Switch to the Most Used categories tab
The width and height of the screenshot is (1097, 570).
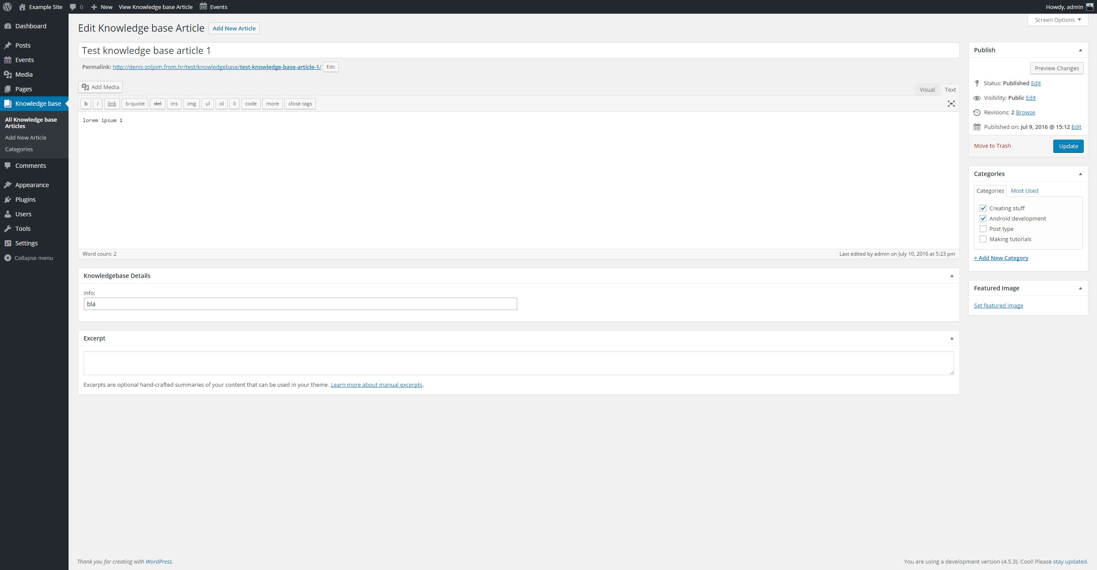1024,191
